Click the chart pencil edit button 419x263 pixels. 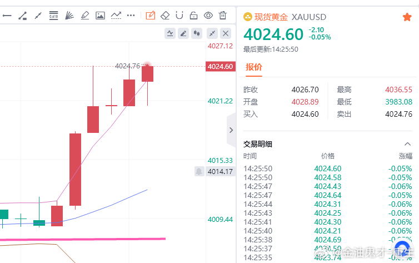pos(183,33)
